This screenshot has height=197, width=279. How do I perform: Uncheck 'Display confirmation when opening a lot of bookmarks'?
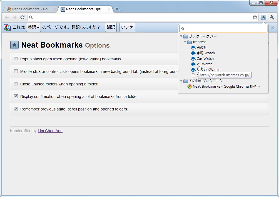point(16,96)
